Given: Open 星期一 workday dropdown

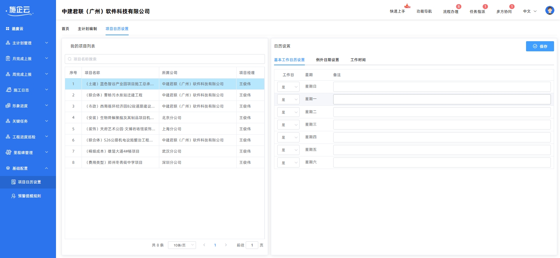Looking at the screenshot, I should pos(288,99).
